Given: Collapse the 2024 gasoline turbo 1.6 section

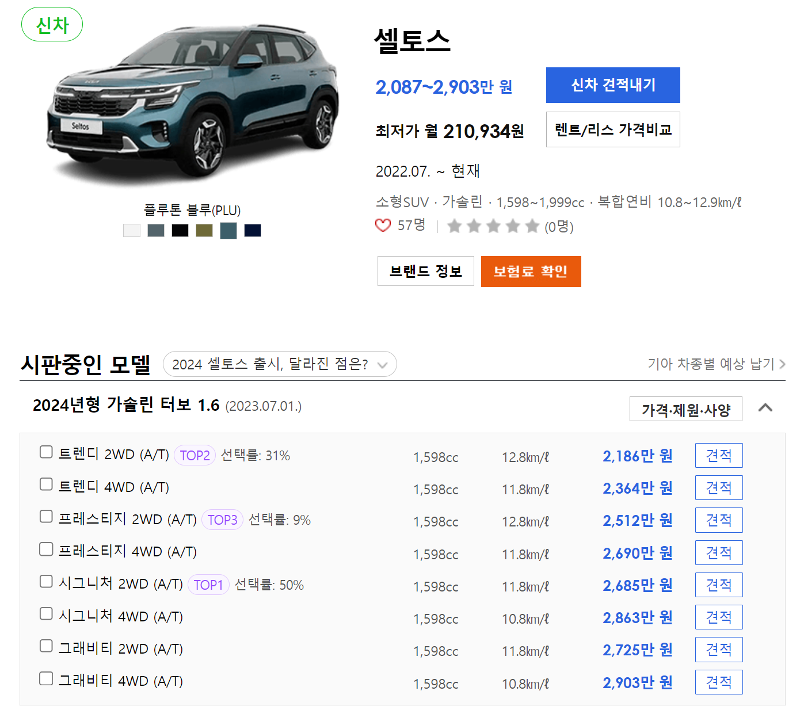Looking at the screenshot, I should [x=765, y=407].
